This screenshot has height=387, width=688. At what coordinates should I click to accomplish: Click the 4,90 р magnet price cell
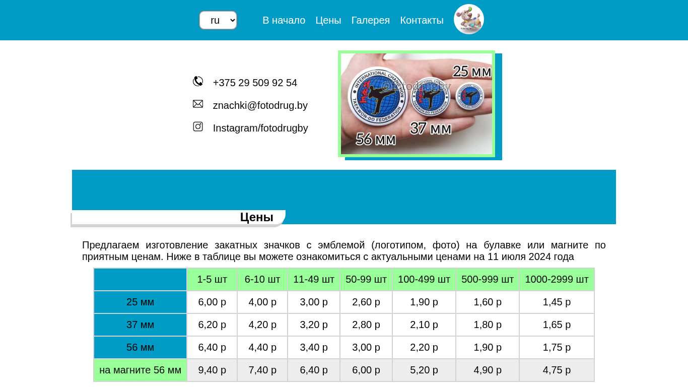488,370
